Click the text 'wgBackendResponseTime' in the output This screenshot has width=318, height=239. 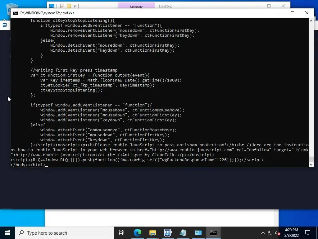coord(188,160)
